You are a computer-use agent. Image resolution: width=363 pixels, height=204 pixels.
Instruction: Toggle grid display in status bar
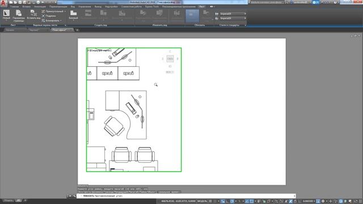[x=210, y=201]
